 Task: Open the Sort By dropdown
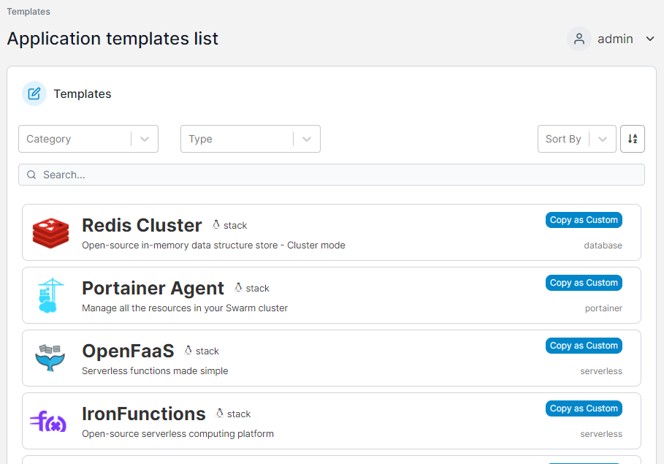(x=577, y=139)
